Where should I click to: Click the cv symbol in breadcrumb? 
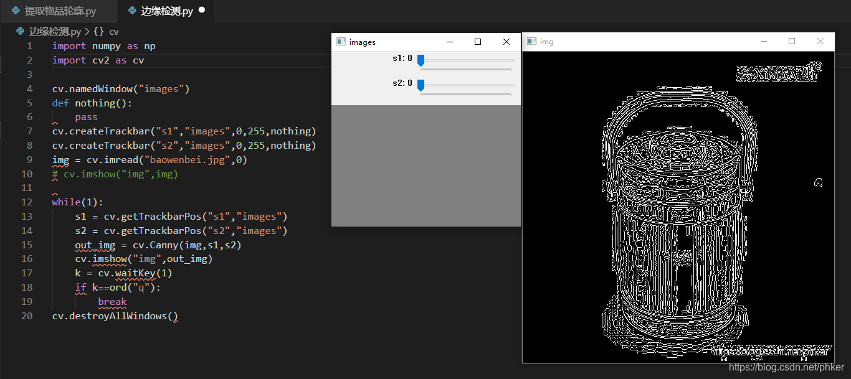click(114, 31)
